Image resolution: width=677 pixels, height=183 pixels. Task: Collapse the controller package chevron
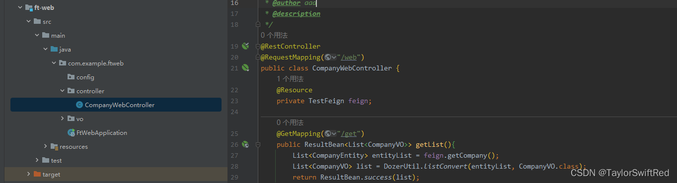(62, 91)
